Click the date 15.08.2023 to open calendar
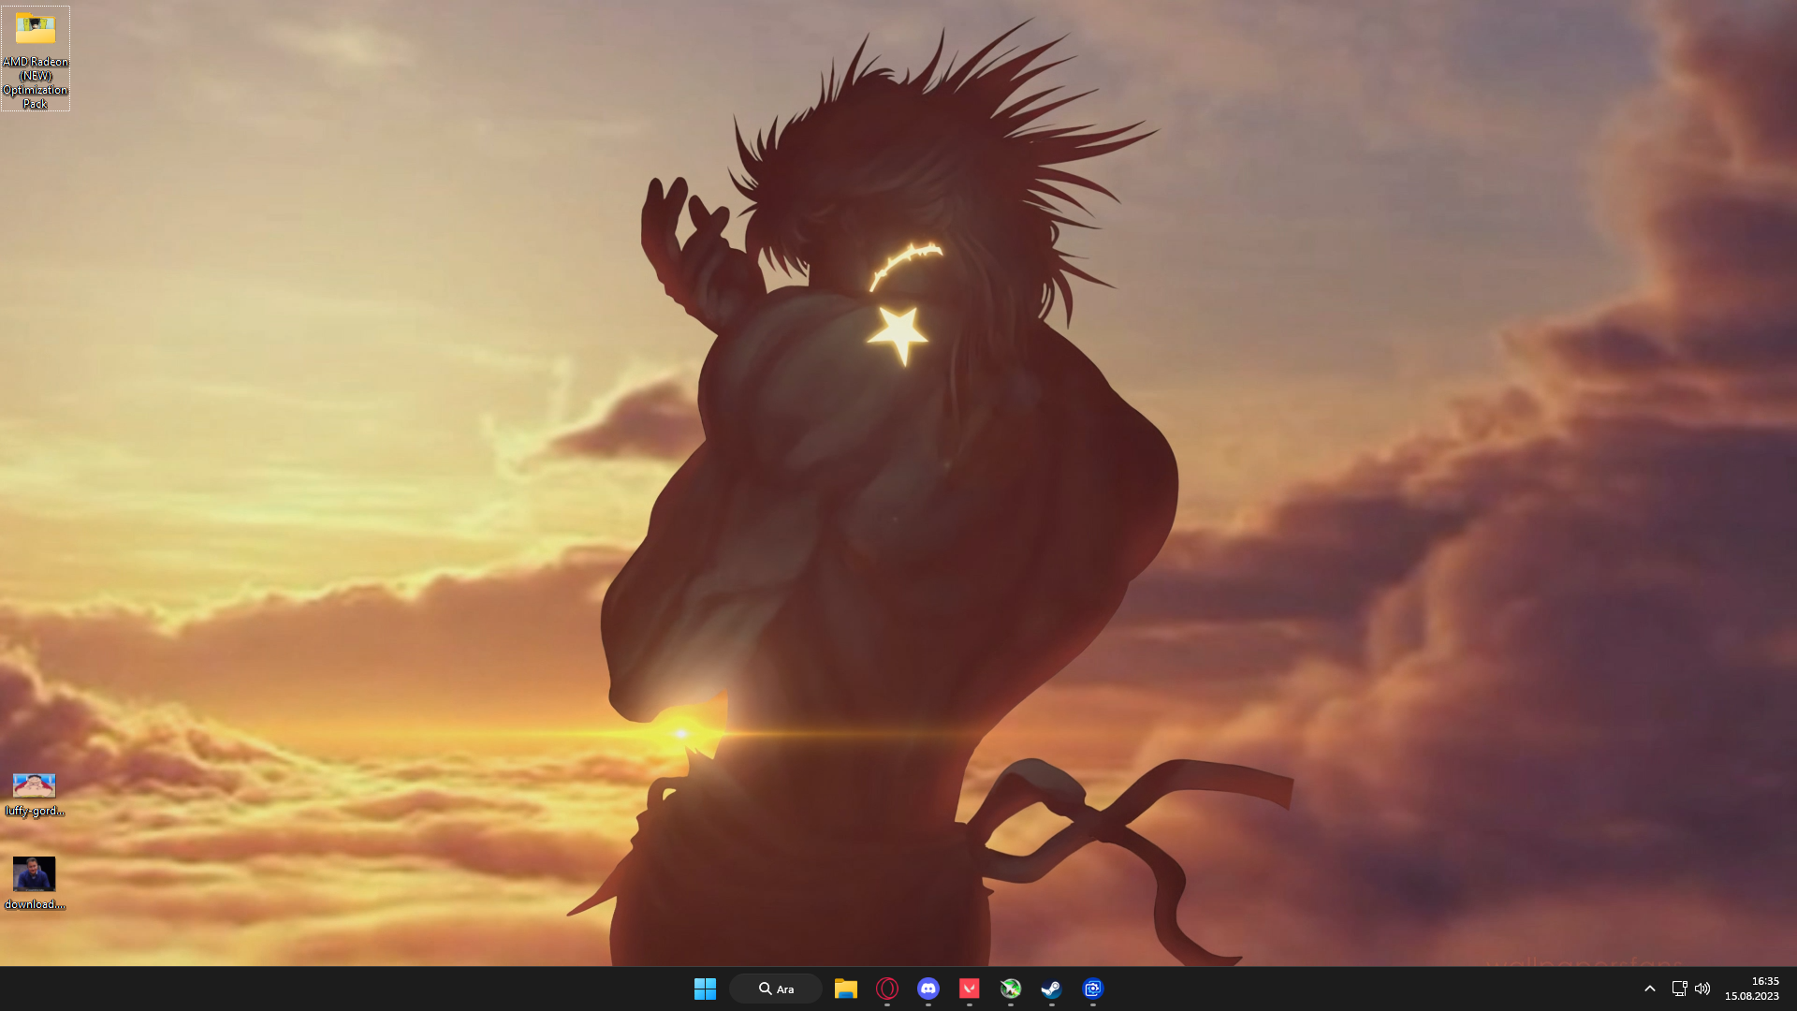 [x=1752, y=996]
